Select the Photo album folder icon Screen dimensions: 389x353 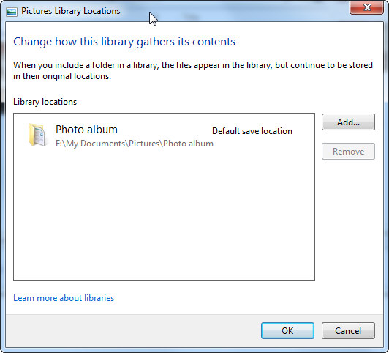(37, 135)
